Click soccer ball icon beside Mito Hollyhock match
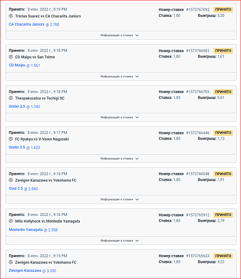This screenshot has height=279, width=241. 11,221
